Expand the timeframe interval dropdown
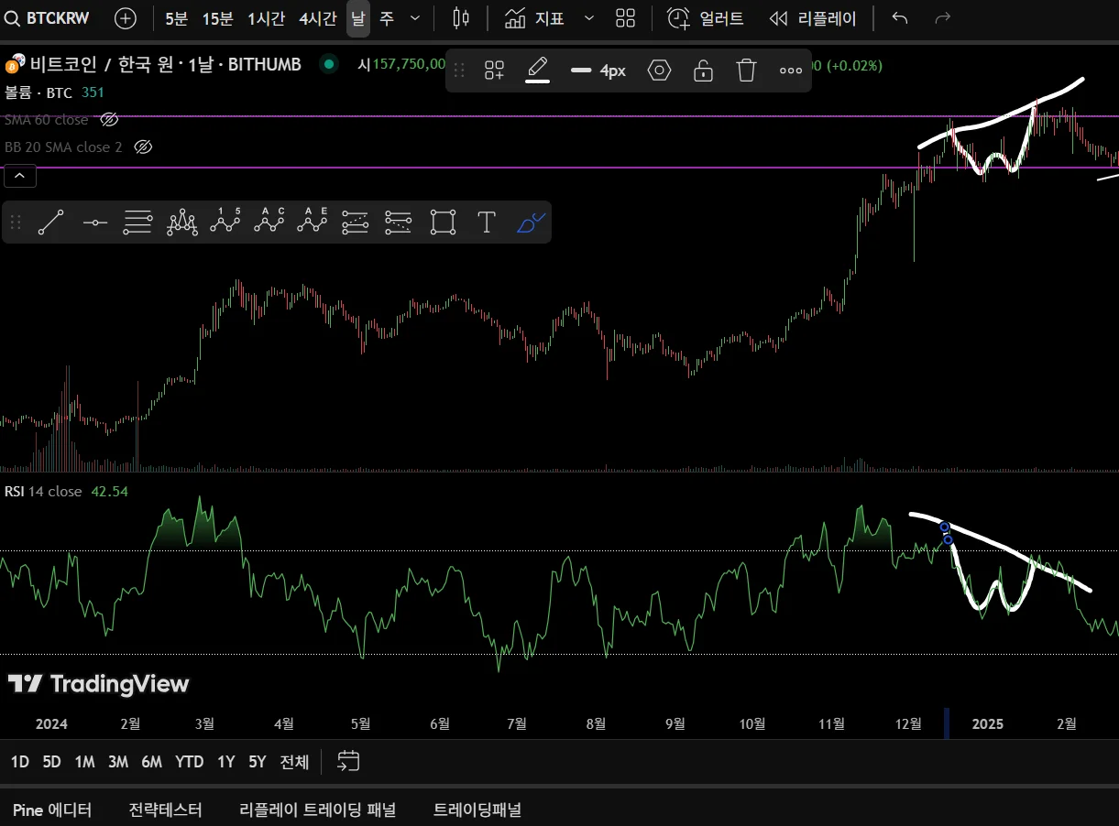1119x826 pixels. (415, 18)
